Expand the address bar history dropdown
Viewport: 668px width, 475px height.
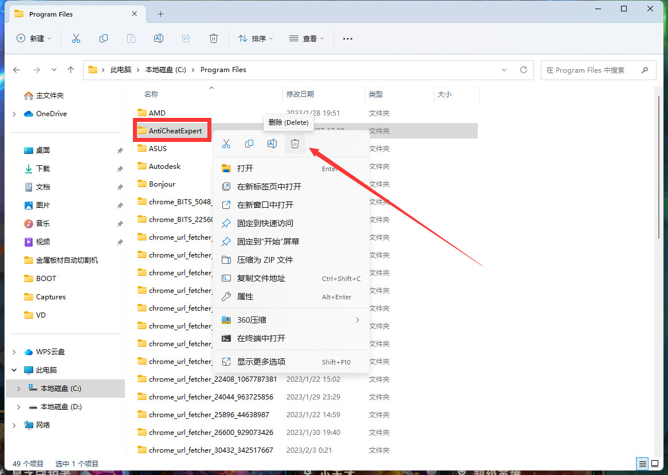504,70
